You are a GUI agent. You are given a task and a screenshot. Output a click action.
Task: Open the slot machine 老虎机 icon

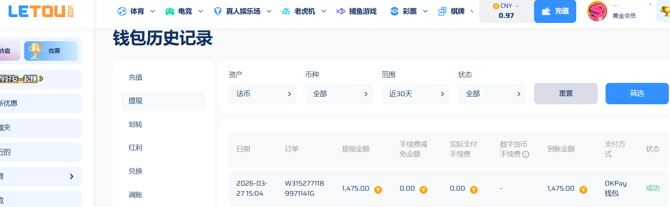286,12
